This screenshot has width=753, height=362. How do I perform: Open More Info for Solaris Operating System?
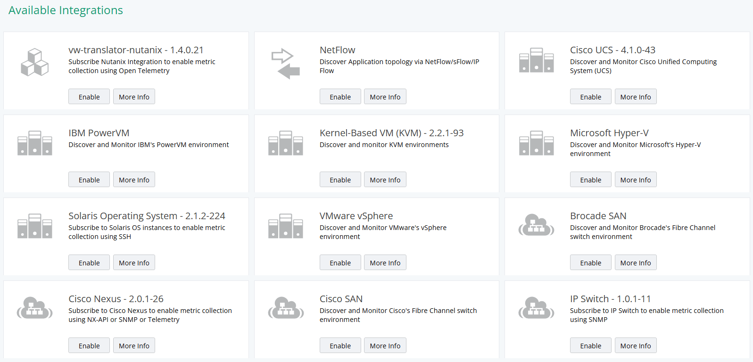134,263
